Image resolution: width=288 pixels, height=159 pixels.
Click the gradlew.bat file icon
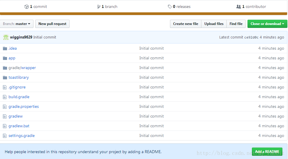click(5, 126)
